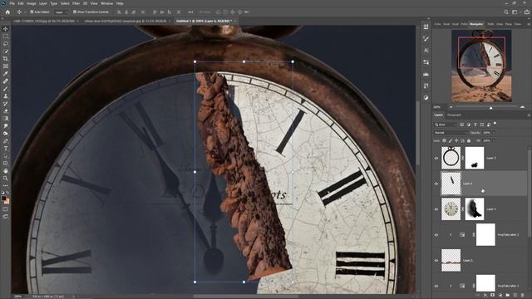Open the Window menu
The height and width of the screenshot is (299, 532).
(x=106, y=3)
